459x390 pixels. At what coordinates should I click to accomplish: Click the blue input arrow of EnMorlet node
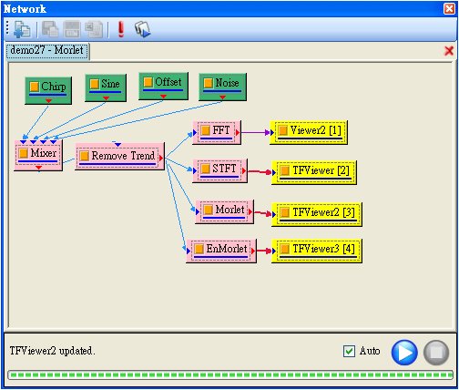tap(189, 251)
